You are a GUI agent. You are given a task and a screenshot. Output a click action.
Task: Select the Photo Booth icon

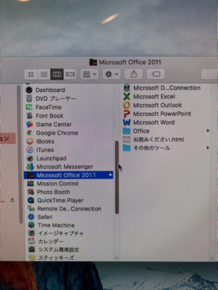pyautogui.click(x=31, y=192)
